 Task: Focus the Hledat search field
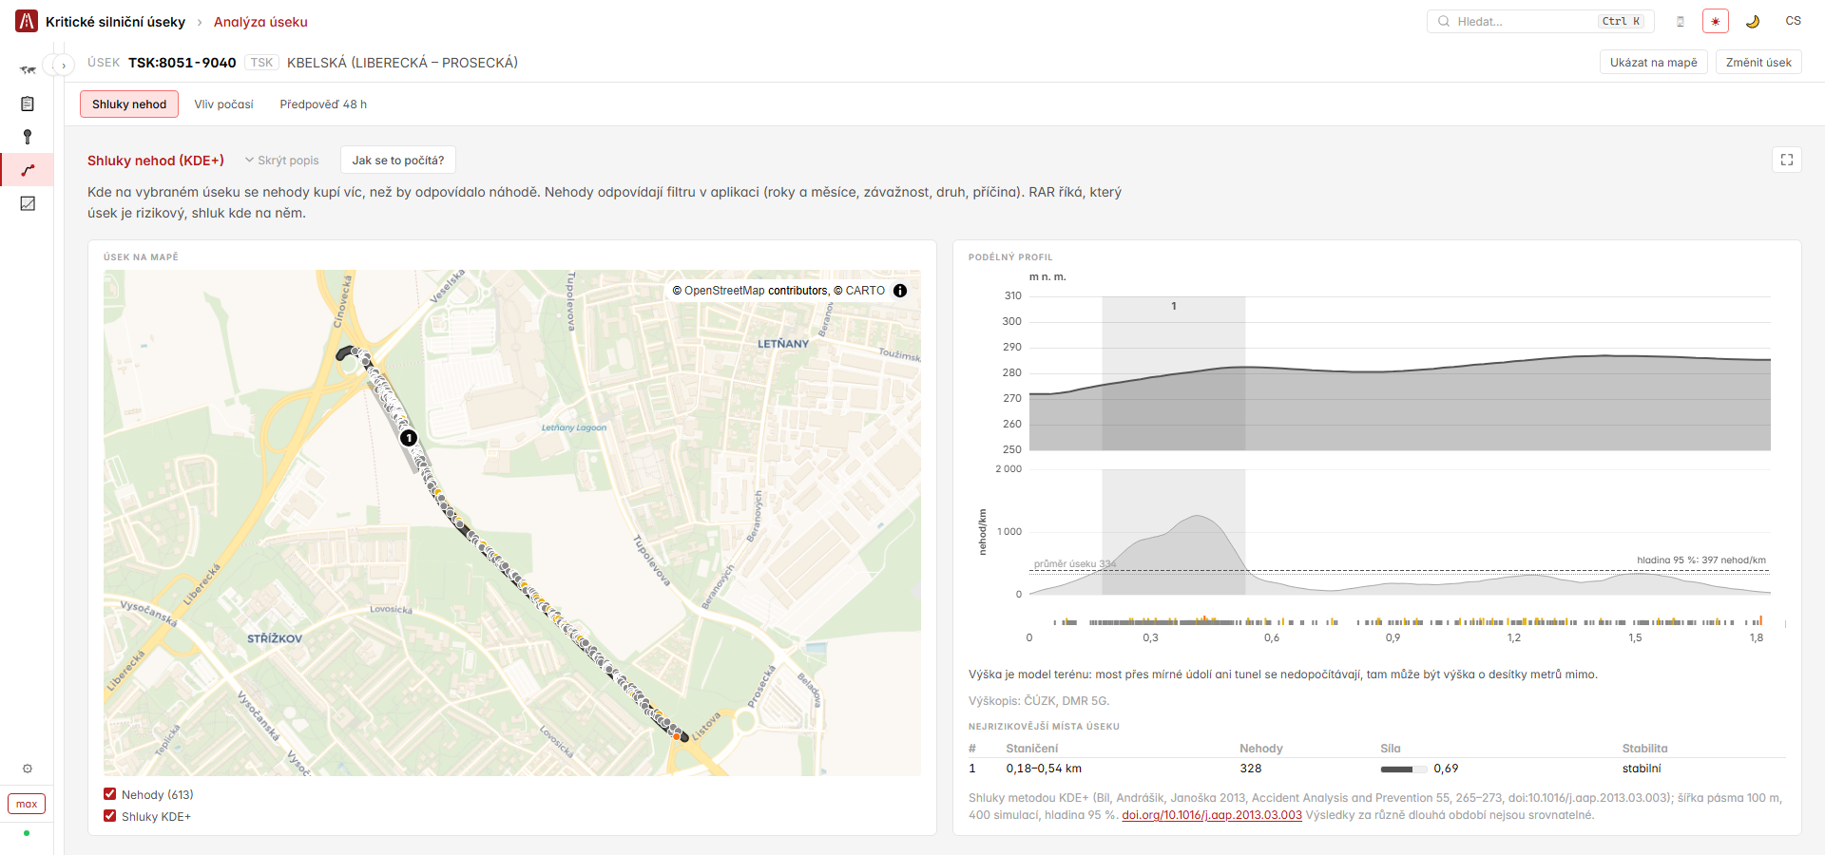coord(1540,21)
